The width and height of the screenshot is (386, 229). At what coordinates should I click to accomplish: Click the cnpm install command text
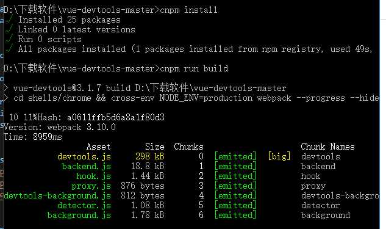click(188, 10)
